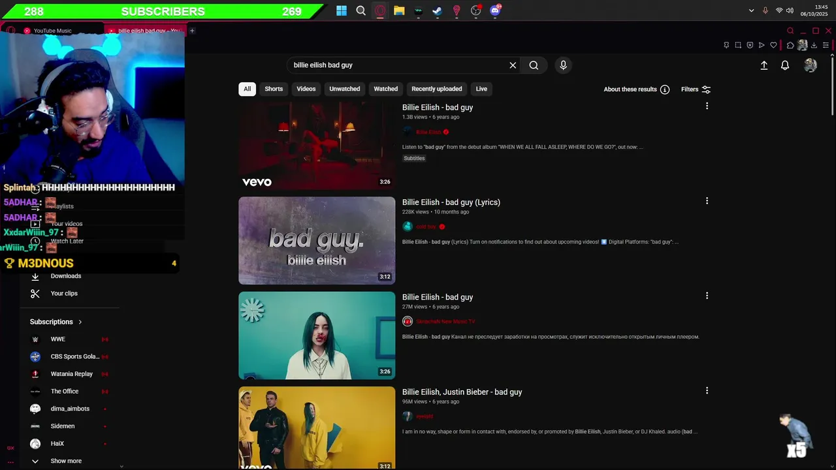
Task: Select the Videos filter chip
Action: coord(306,89)
